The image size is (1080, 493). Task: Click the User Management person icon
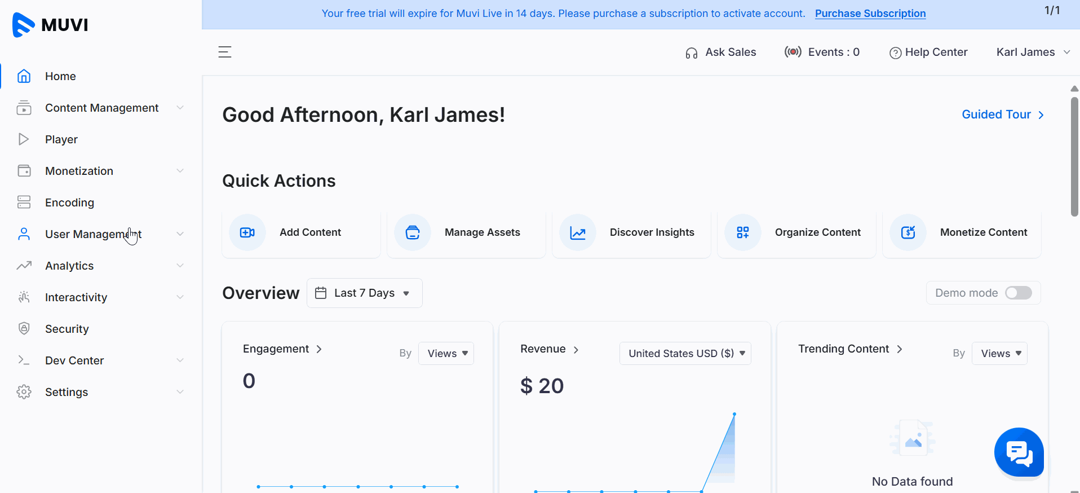(24, 234)
